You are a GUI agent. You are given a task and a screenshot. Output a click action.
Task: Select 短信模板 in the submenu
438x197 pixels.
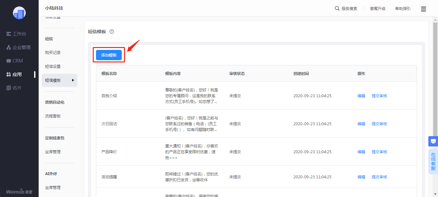pyautogui.click(x=60, y=80)
